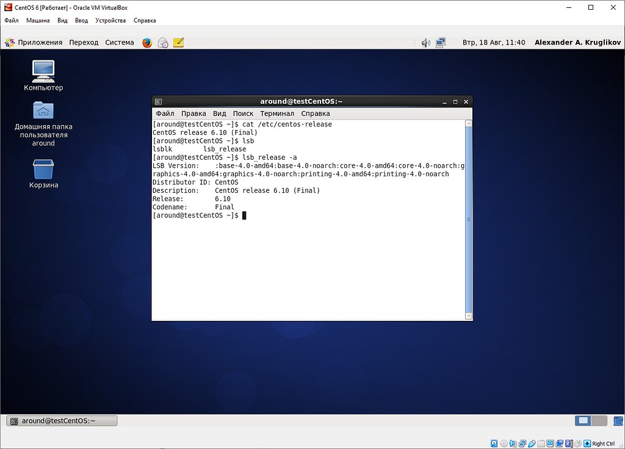Click the terminal scrollbar up arrow

469,123
